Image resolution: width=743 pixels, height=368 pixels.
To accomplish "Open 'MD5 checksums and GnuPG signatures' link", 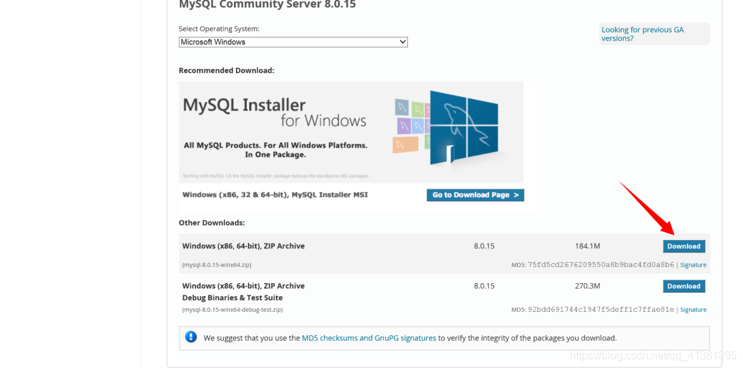I will [x=369, y=338].
